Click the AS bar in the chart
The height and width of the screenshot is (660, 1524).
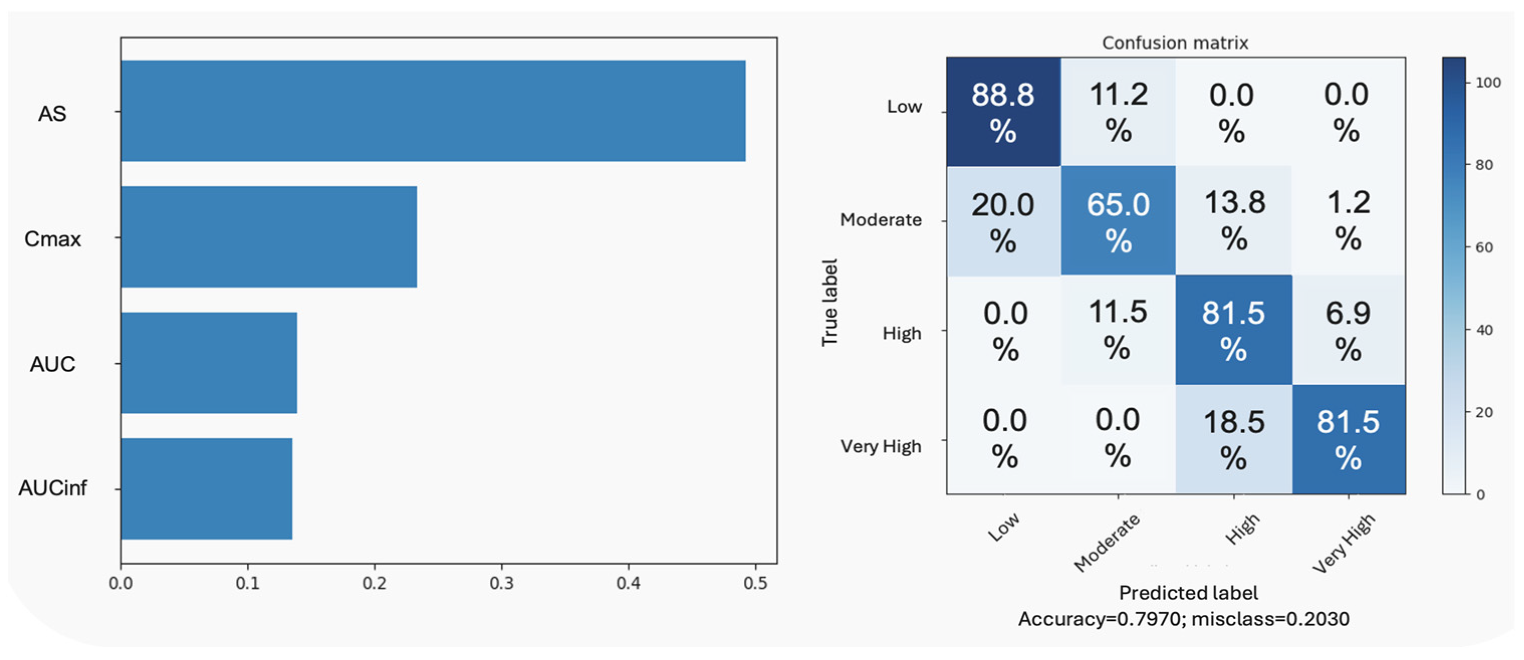pyautogui.click(x=433, y=110)
